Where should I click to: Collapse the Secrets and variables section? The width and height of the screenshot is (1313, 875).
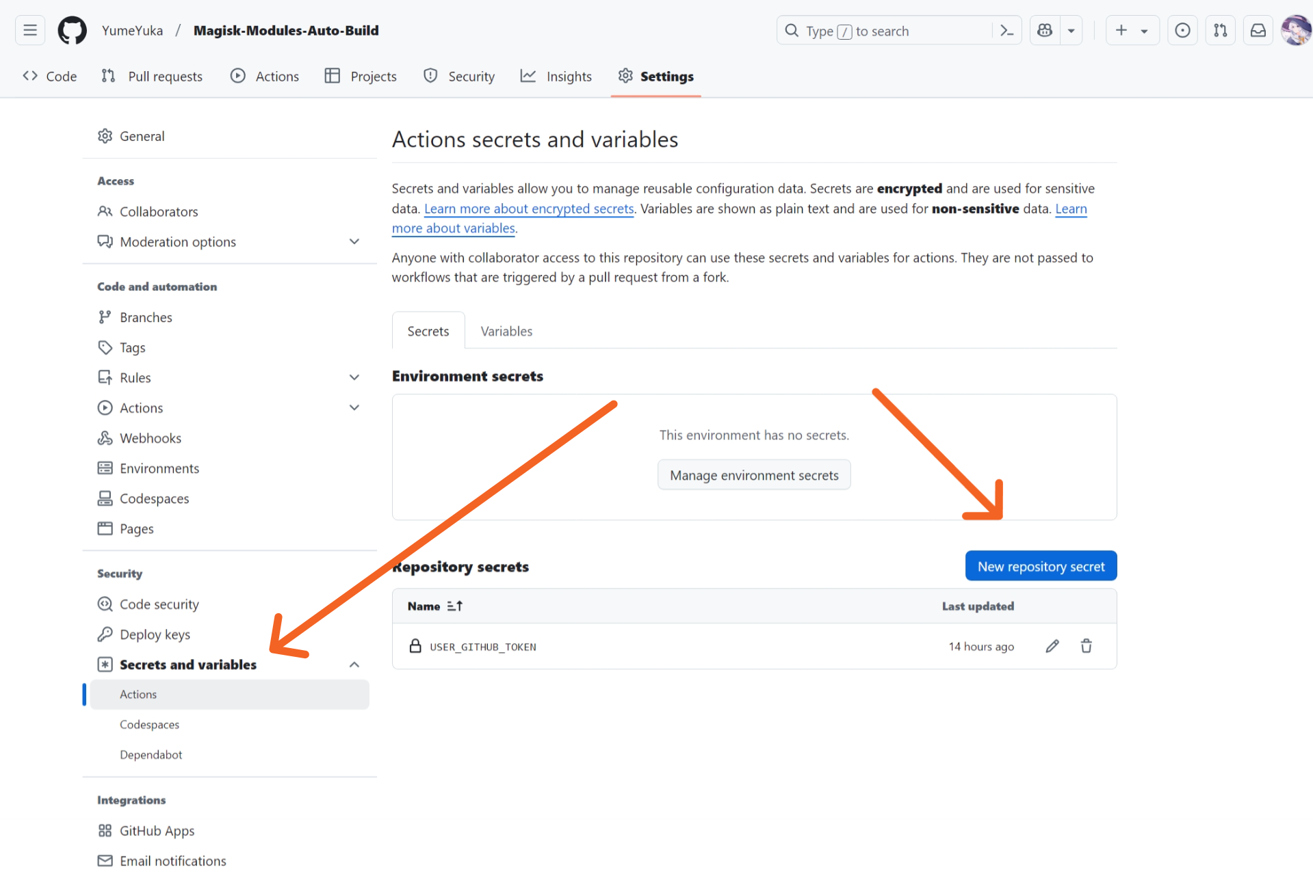(354, 664)
